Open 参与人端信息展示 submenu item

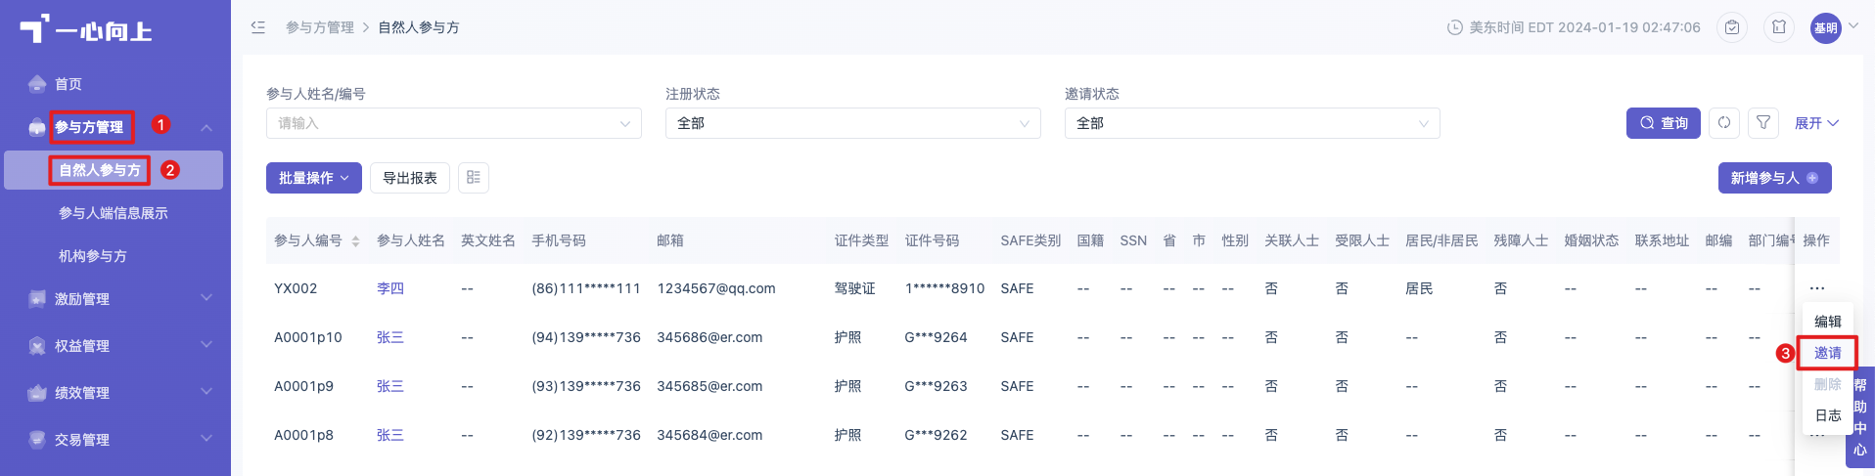(x=114, y=213)
